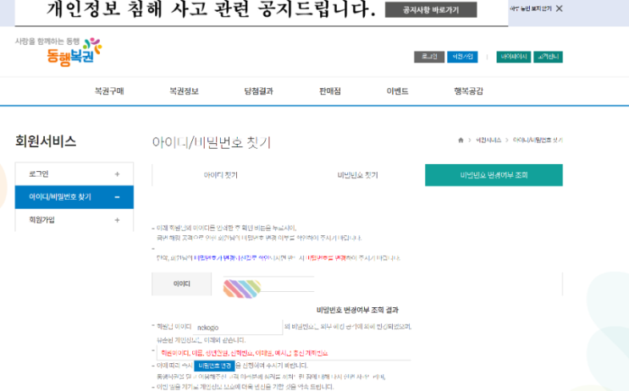Viewport: 629px width, 391px height.
Task: Open 마이페이지 from the header
Action: pos(514,57)
